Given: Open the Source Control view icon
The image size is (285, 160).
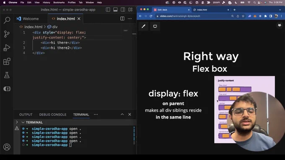Looking at the screenshot, I should pos(7,34).
